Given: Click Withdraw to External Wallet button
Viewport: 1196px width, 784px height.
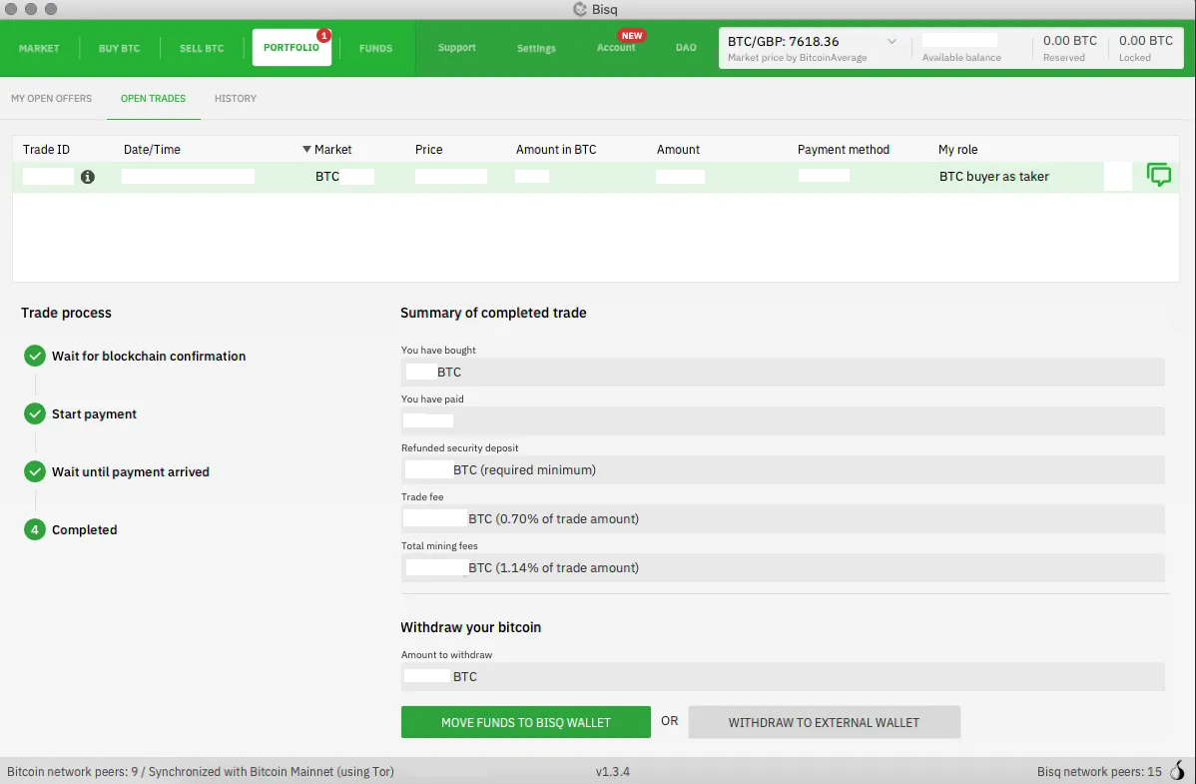Looking at the screenshot, I should click(824, 722).
